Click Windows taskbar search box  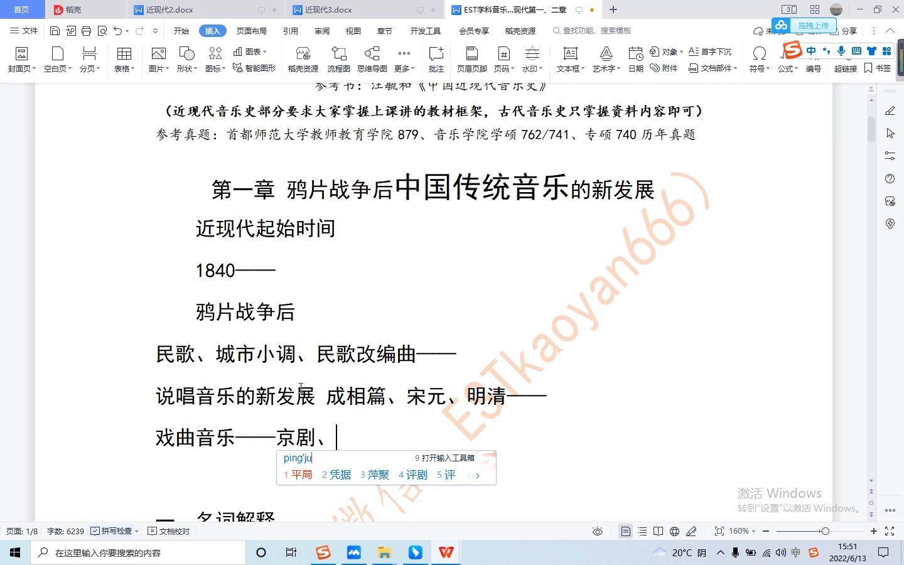coord(138,552)
